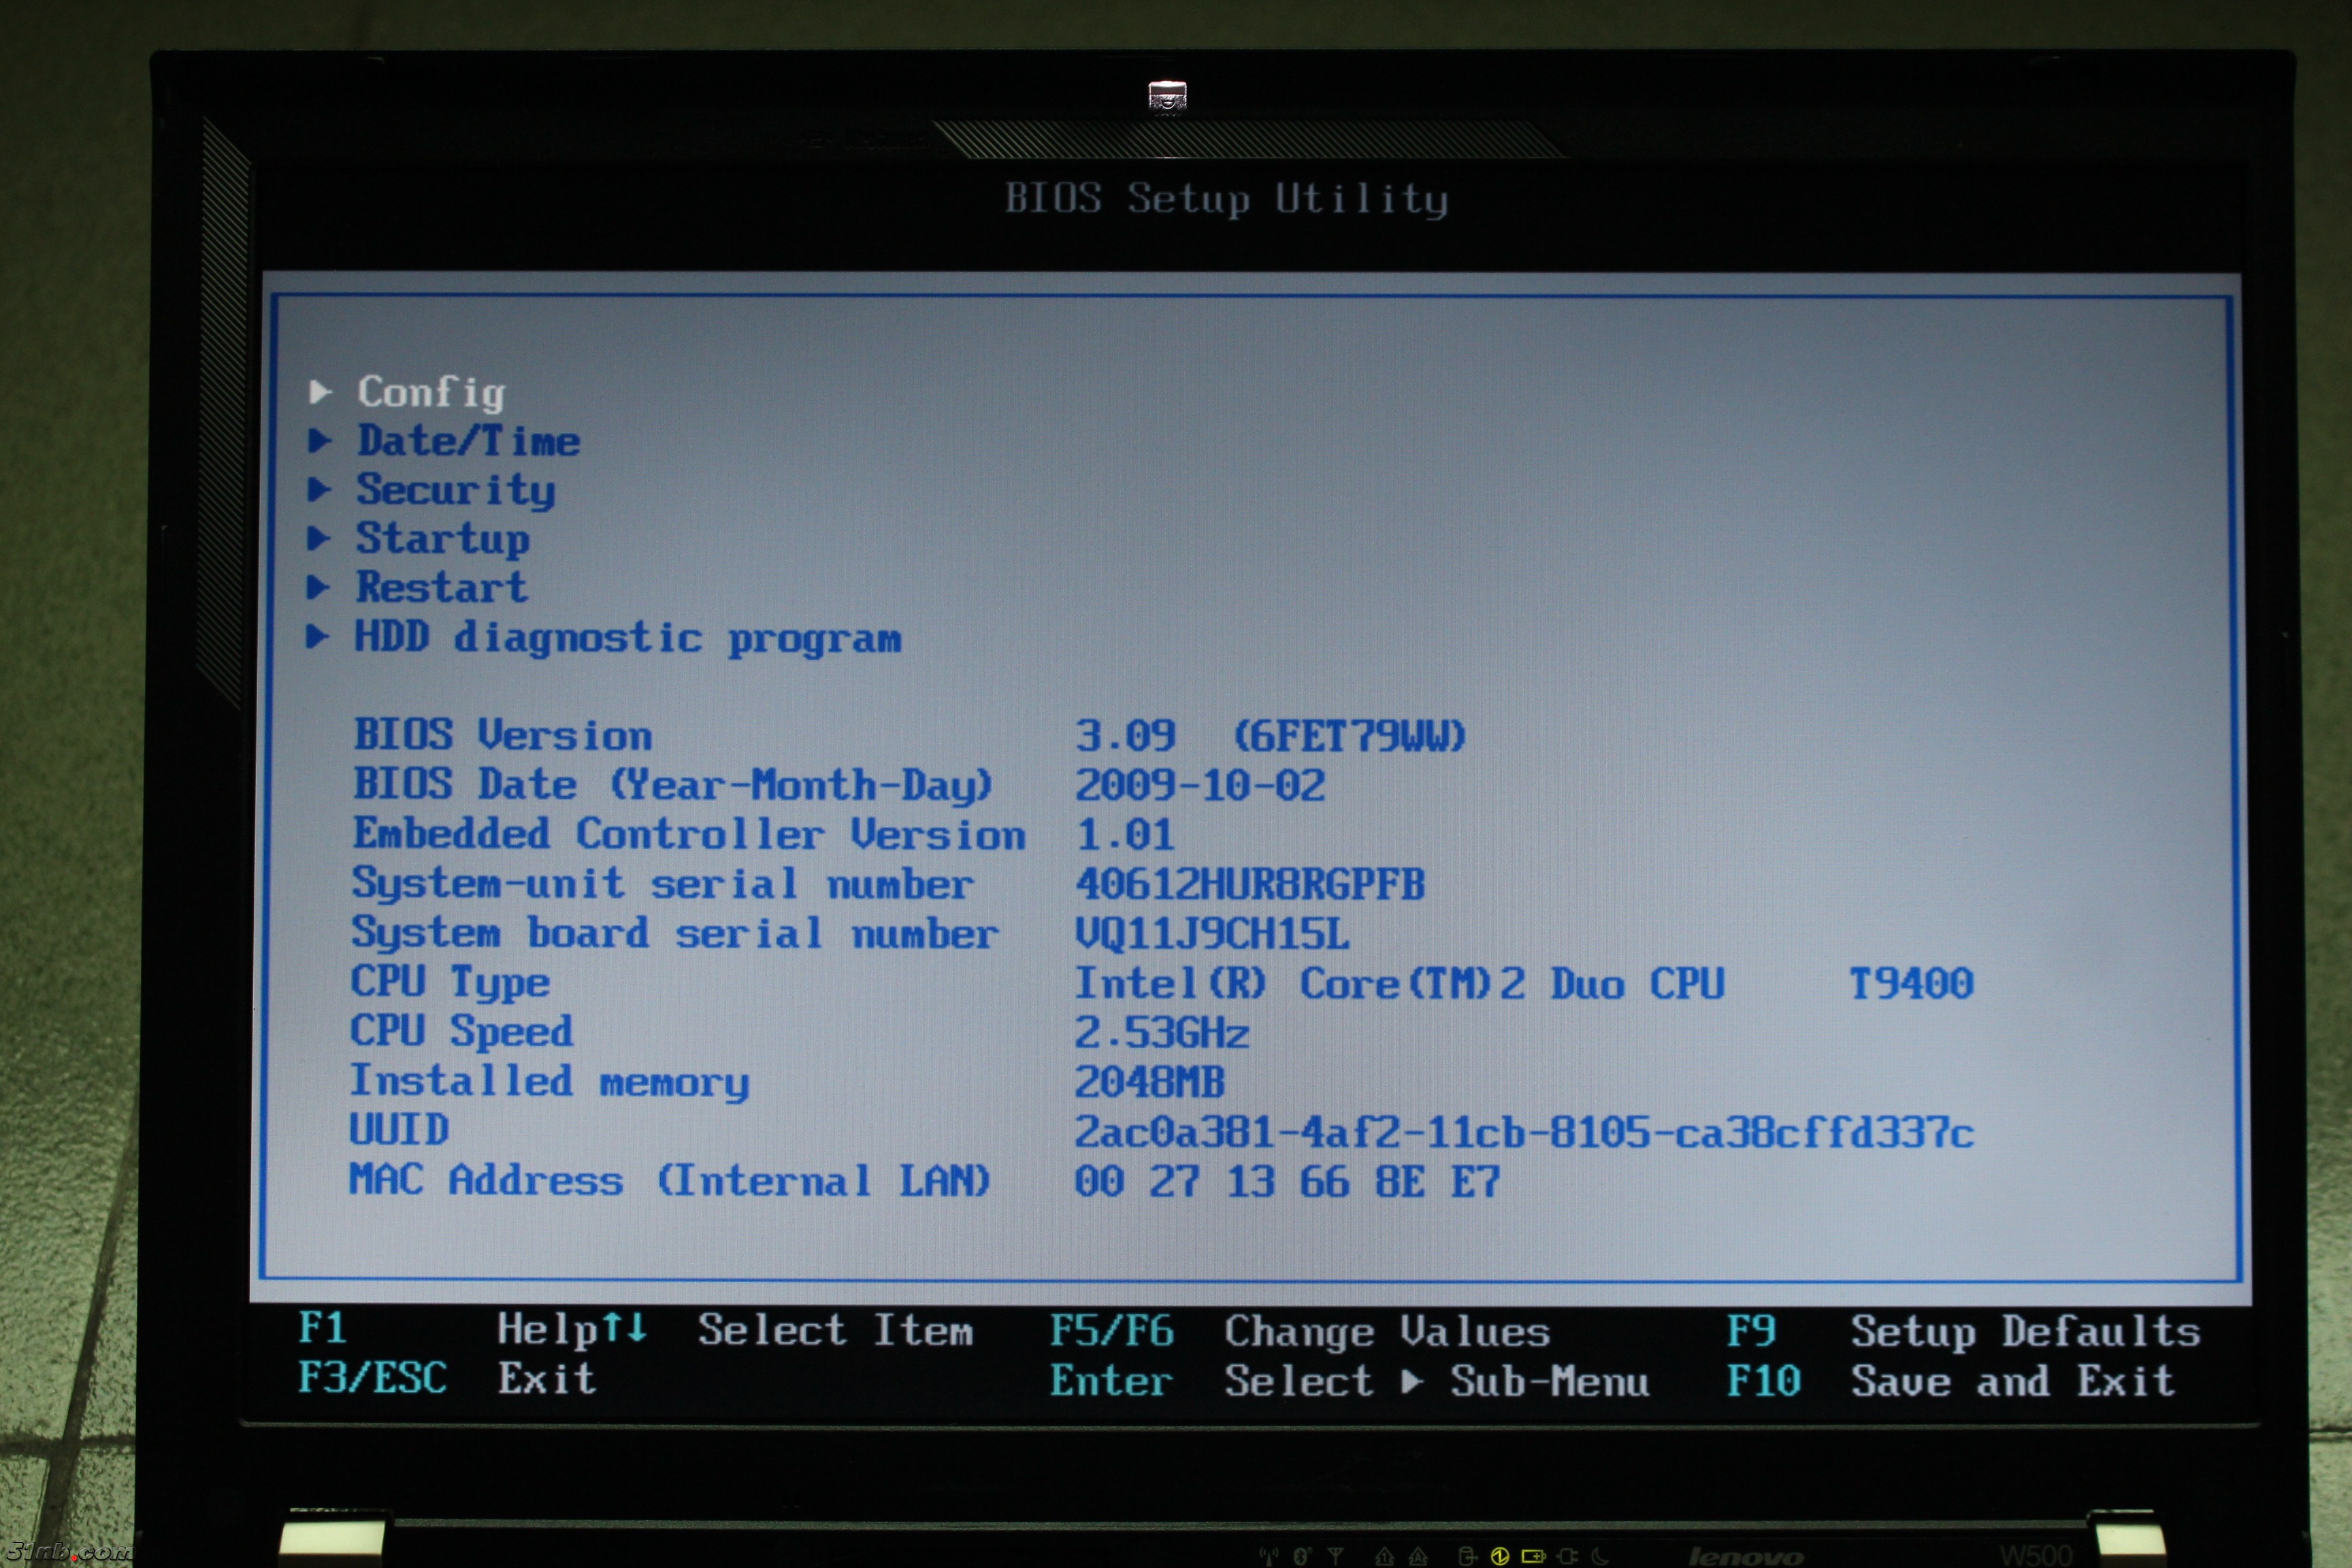
Task: Click the lit power status LED icon
Action: tap(1500, 1557)
